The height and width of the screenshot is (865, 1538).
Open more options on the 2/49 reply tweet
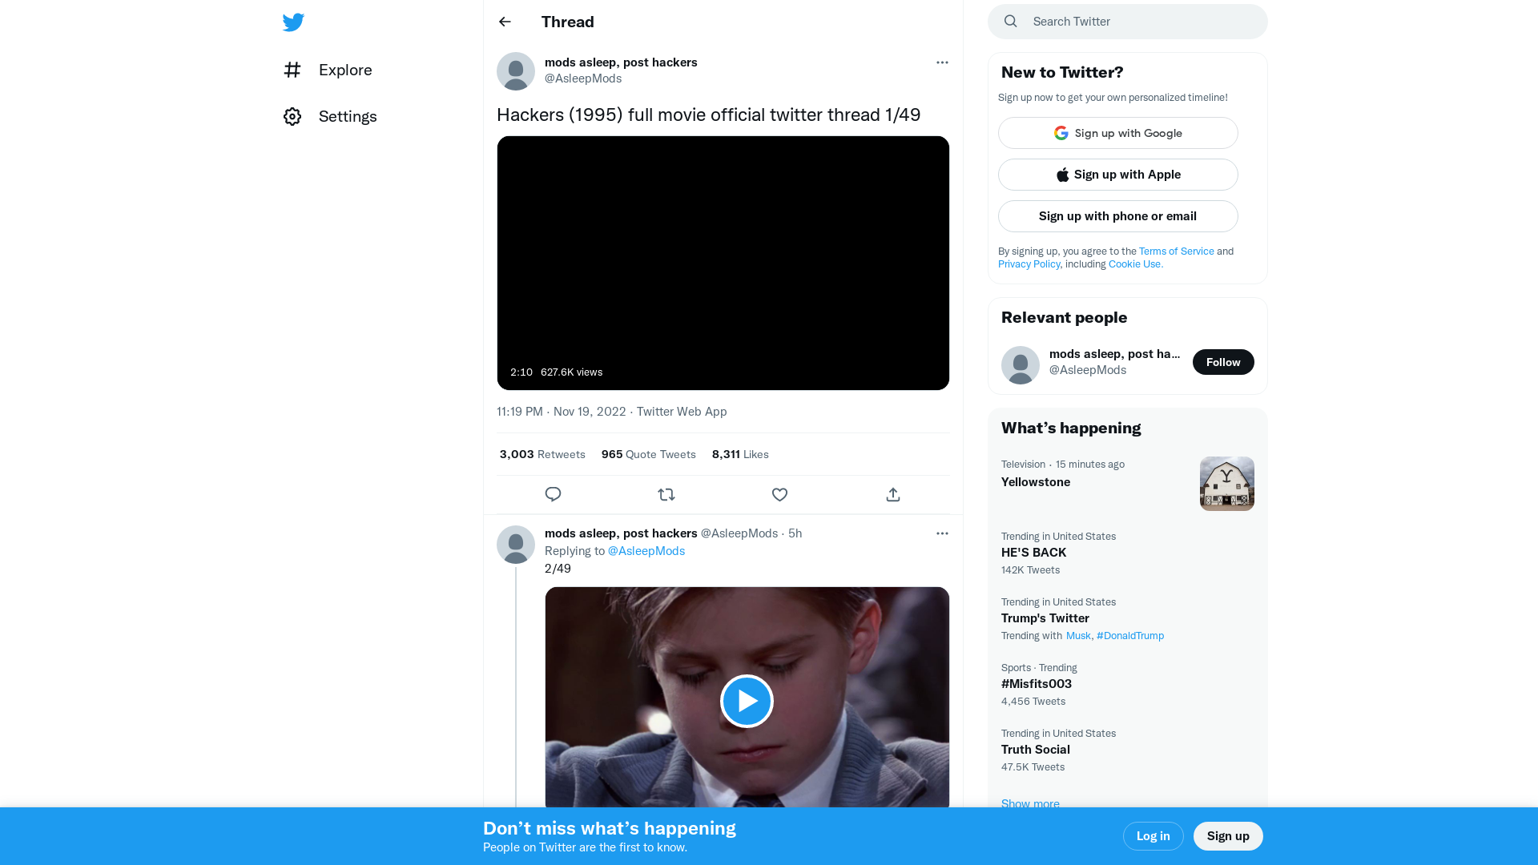pos(942,533)
